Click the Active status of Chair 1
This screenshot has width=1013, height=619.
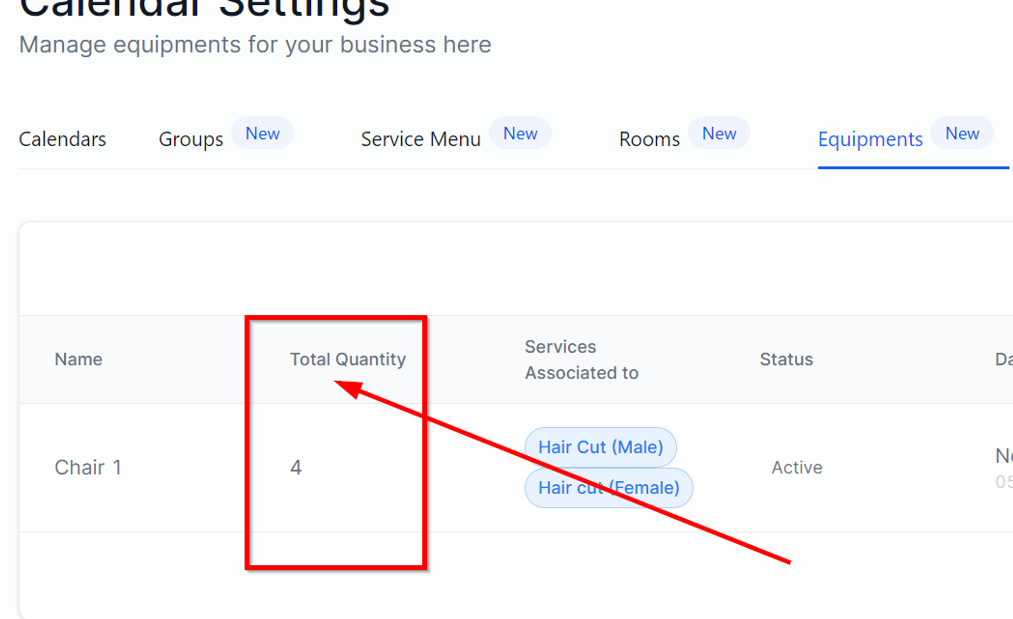click(x=797, y=467)
